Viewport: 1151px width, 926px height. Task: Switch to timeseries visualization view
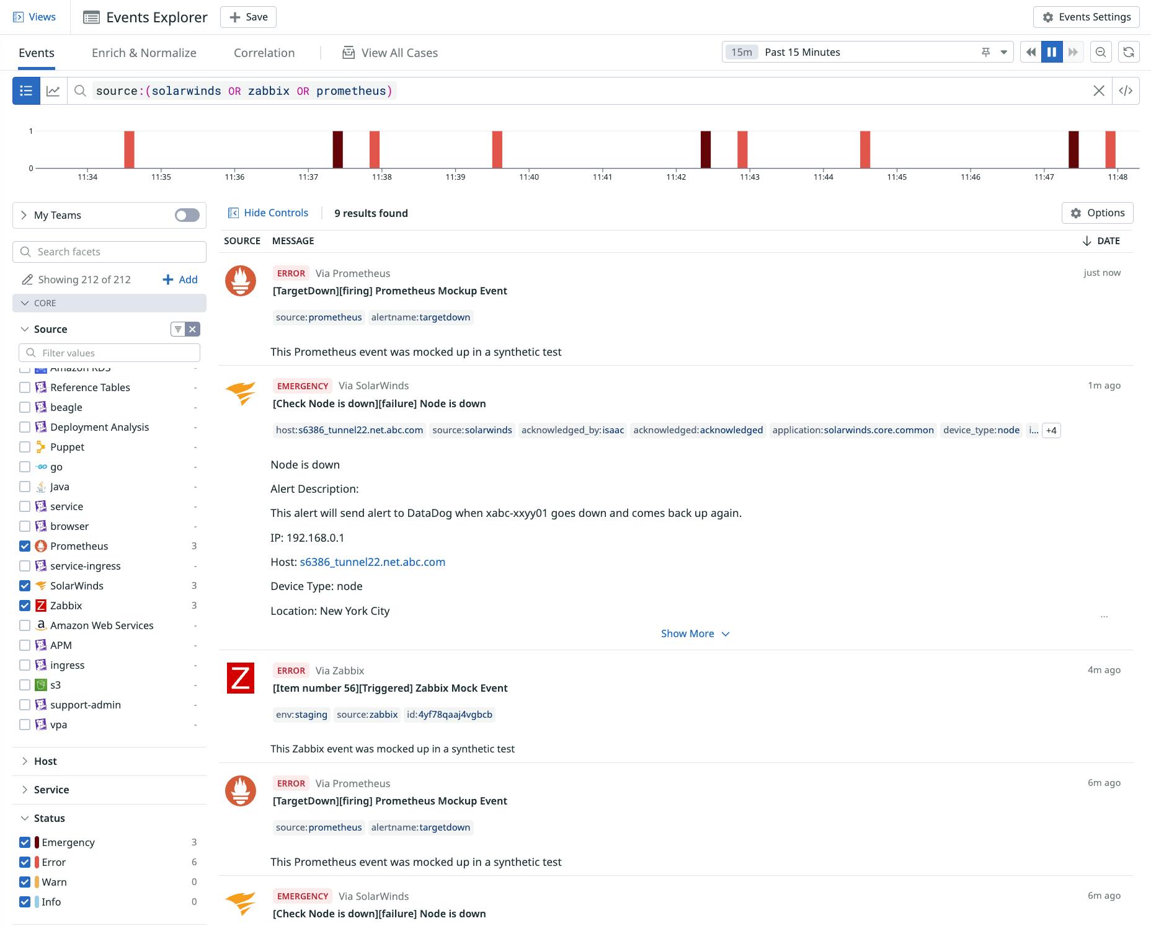point(54,90)
